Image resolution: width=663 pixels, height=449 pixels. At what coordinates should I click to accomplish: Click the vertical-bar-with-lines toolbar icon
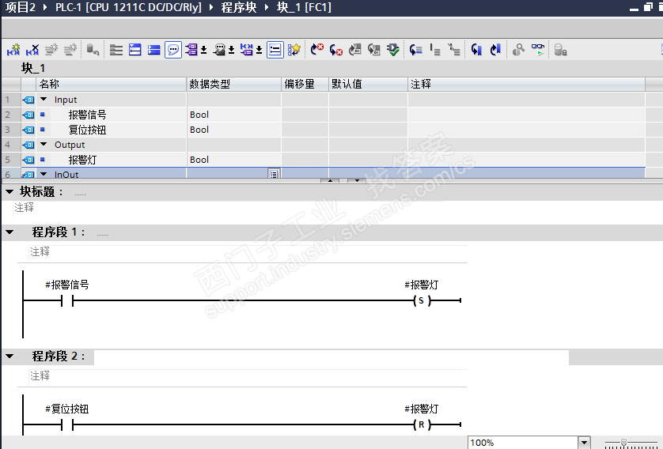tap(435, 50)
